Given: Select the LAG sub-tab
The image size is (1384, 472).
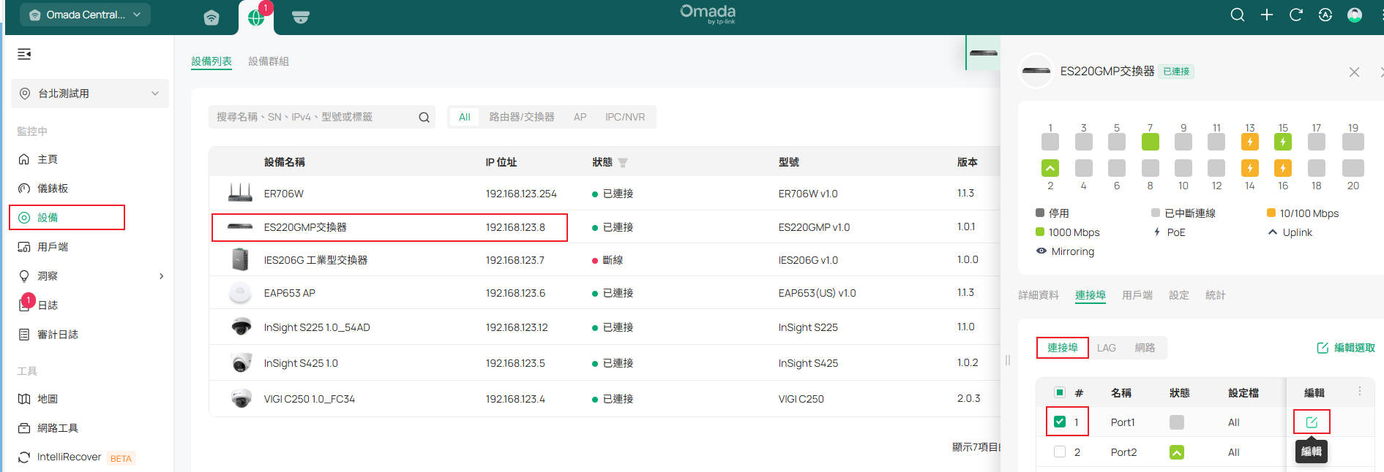Looking at the screenshot, I should (1107, 348).
